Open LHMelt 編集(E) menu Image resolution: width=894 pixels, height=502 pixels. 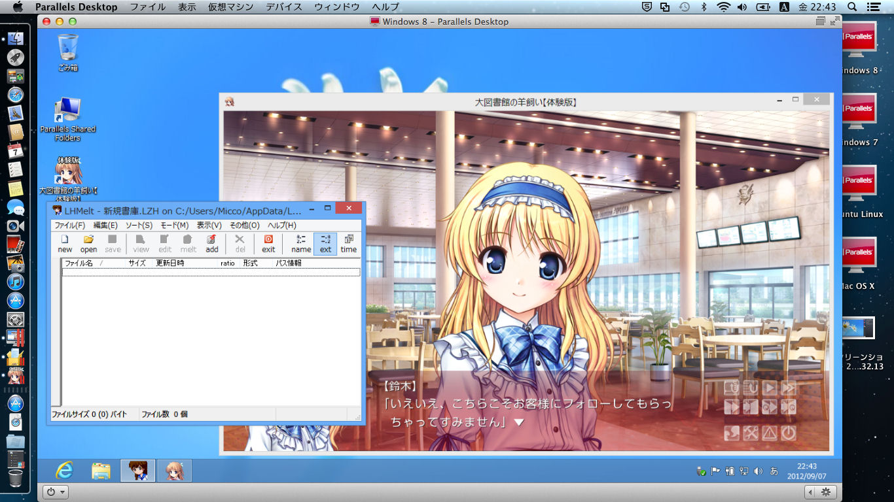click(x=105, y=225)
